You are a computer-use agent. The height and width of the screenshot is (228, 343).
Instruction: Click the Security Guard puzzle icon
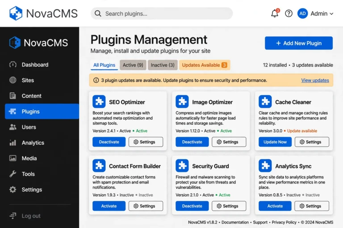pyautogui.click(x=182, y=166)
